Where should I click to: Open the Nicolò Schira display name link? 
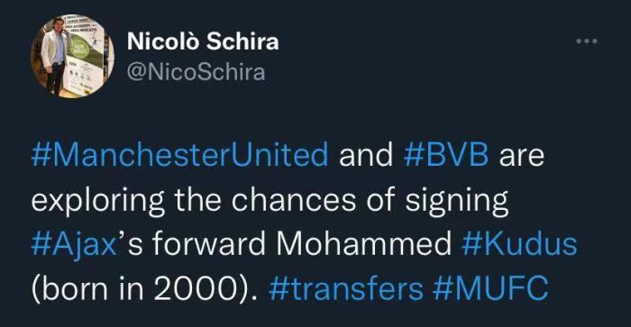pos(203,41)
